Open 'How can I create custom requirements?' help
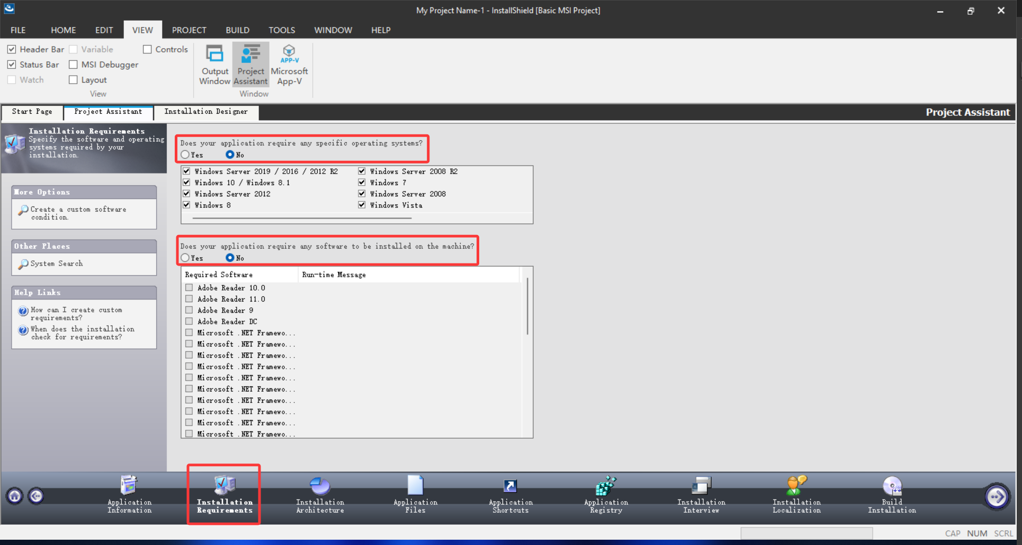Screen dimensions: 1022x545 tap(76, 314)
